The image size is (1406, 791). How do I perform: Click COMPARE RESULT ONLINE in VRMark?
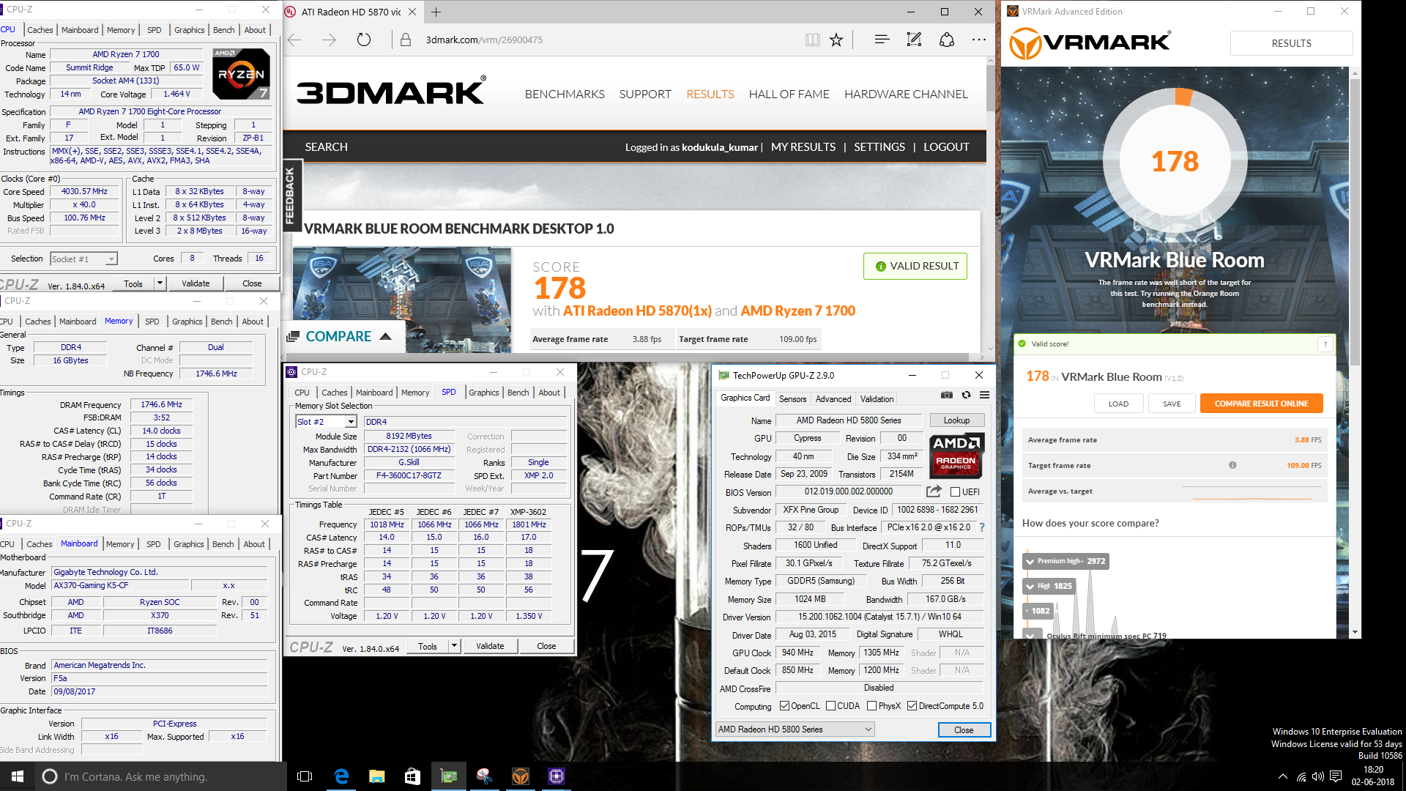point(1261,404)
